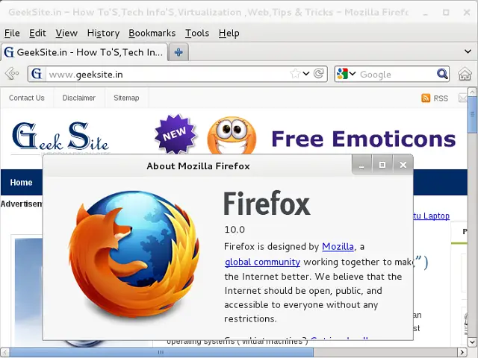This screenshot has height=358, width=478.
Task: Maximize the main Firefox browser window
Action: (446, 13)
